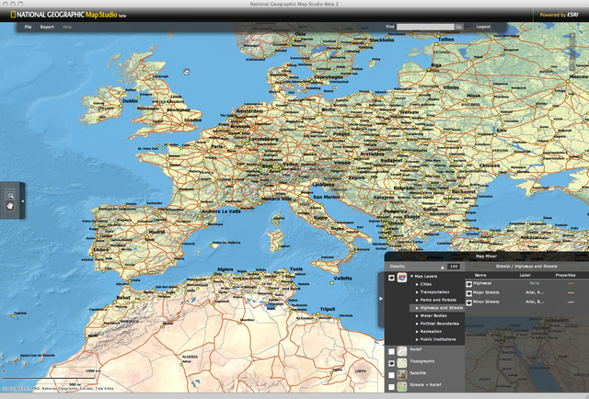Screen dimensions: 589x399
Task: Click the Topographic basemap label
Action: pyautogui.click(x=422, y=361)
